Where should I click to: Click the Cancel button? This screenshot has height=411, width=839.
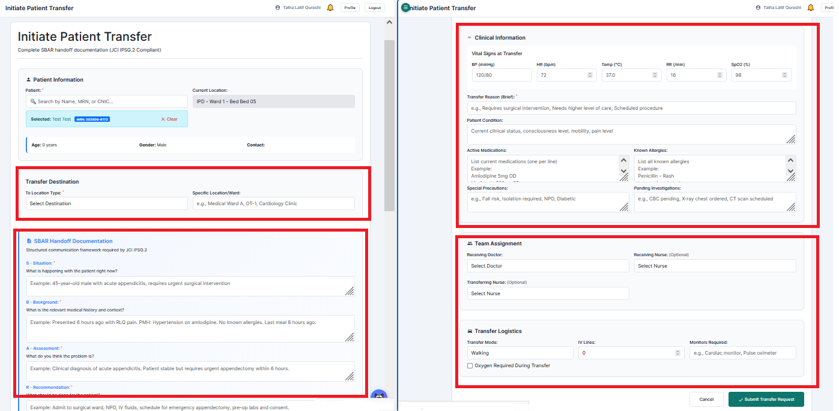click(706, 399)
